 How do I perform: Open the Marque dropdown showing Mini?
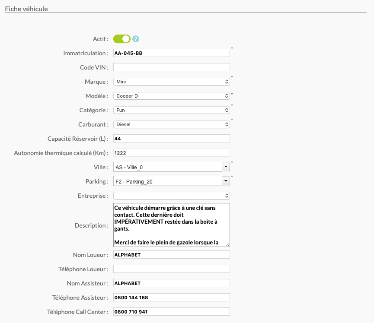(x=172, y=82)
